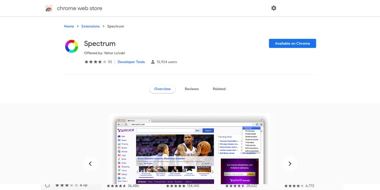Switch to the Related tab
The image size is (380, 190).
[x=219, y=89]
